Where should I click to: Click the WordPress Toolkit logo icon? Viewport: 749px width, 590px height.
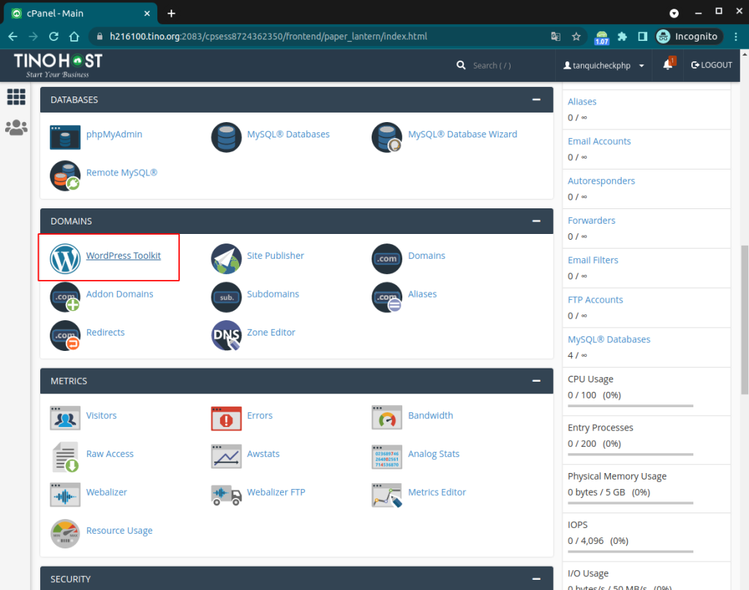tap(65, 259)
